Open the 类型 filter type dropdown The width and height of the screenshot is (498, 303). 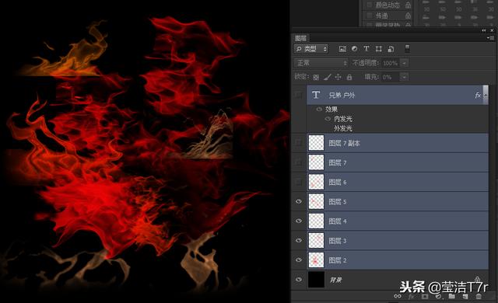[311, 49]
